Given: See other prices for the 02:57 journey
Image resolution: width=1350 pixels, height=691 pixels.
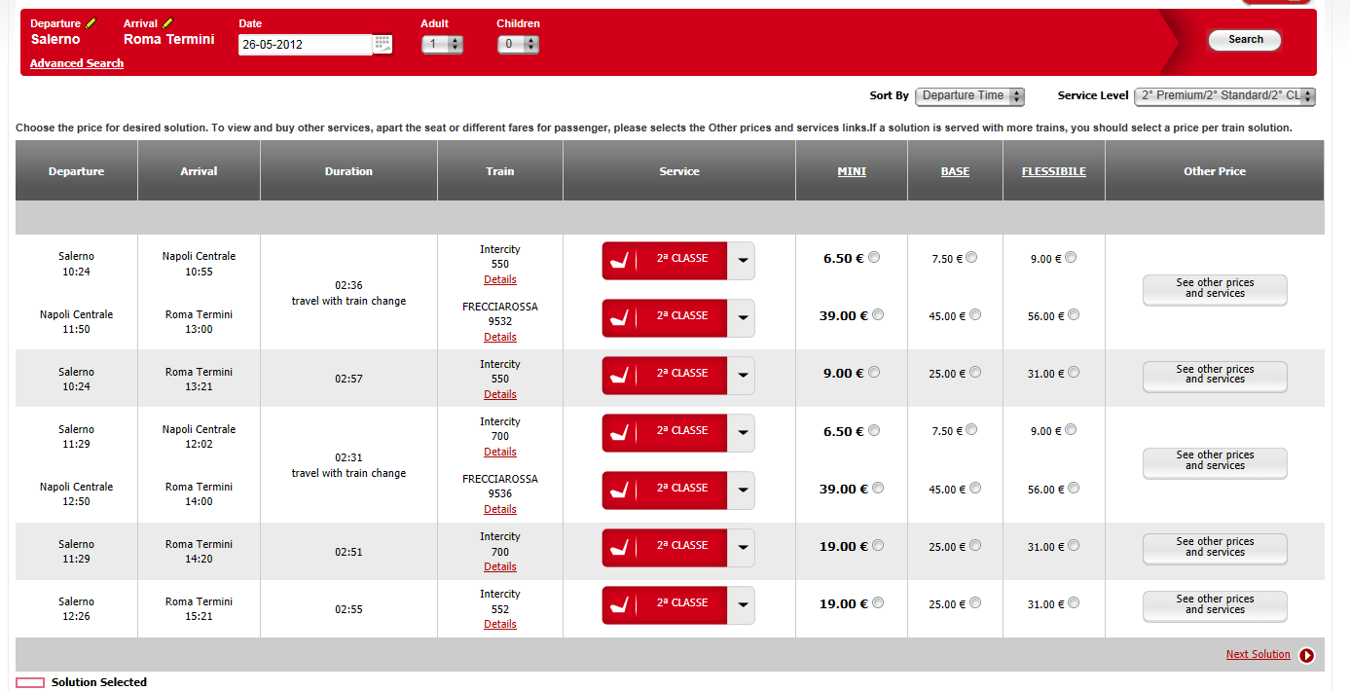Looking at the screenshot, I should [x=1215, y=377].
